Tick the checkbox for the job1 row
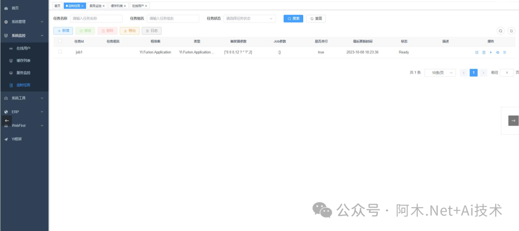Image resolution: width=519 pixels, height=231 pixels. [60, 52]
